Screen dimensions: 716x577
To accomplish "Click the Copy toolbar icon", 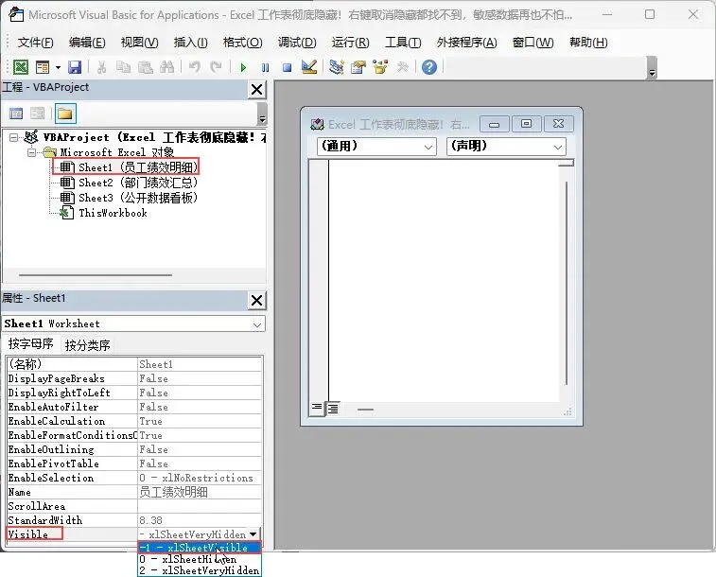I will pyautogui.click(x=123, y=67).
